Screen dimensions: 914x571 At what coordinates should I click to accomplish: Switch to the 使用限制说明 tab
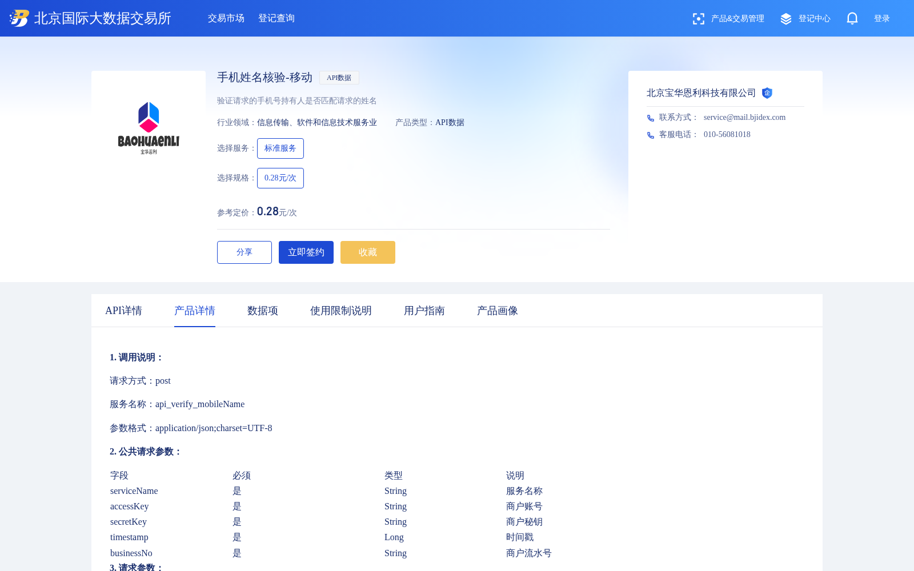341,311
